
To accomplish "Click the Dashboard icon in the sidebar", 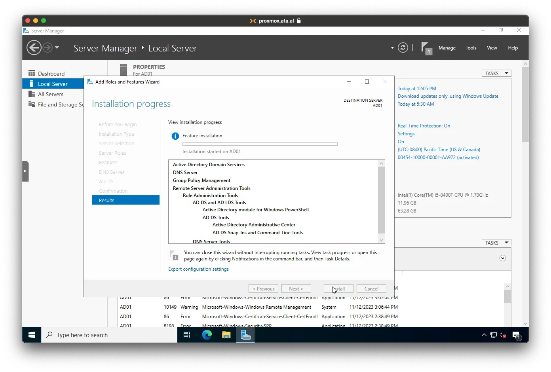I will pyautogui.click(x=32, y=73).
